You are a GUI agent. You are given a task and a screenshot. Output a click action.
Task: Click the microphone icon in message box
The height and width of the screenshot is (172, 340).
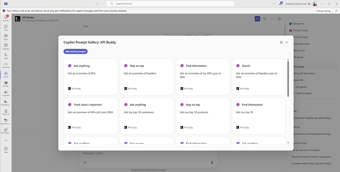pyautogui.click(x=212, y=162)
